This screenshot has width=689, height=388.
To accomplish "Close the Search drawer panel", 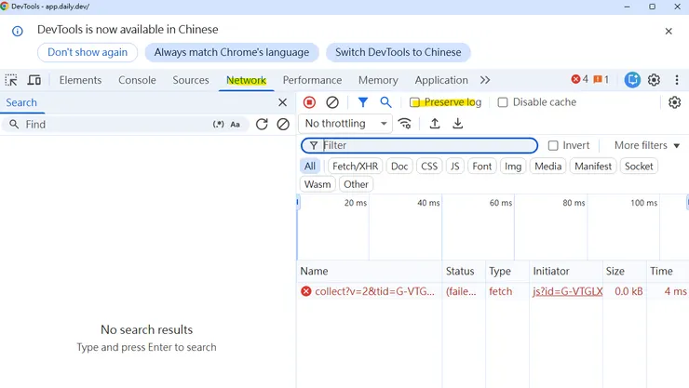I will [282, 102].
